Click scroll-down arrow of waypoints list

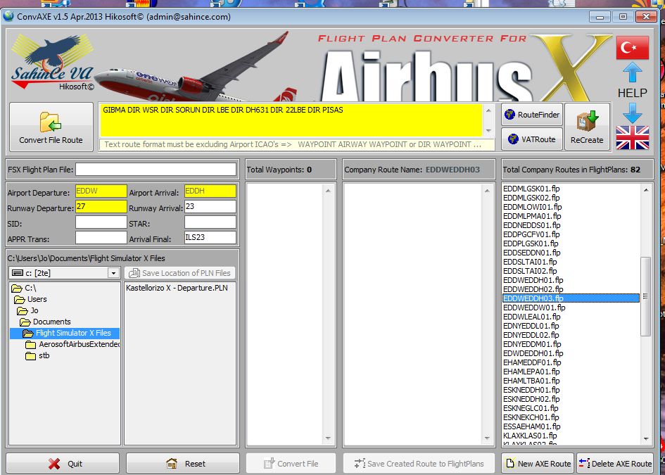click(x=328, y=438)
